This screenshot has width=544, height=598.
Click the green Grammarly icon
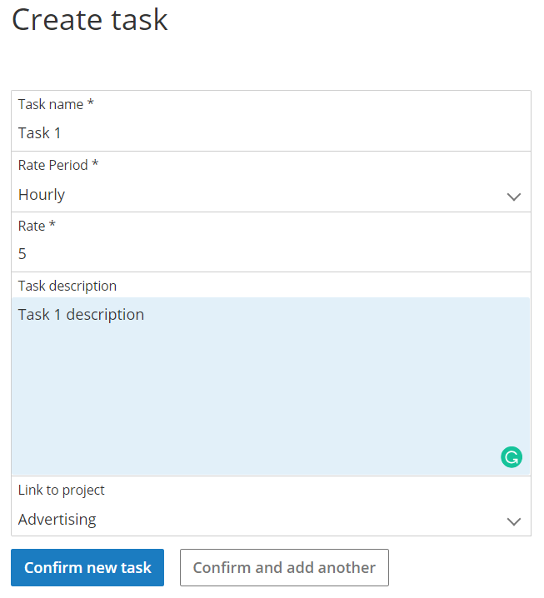pos(512,457)
